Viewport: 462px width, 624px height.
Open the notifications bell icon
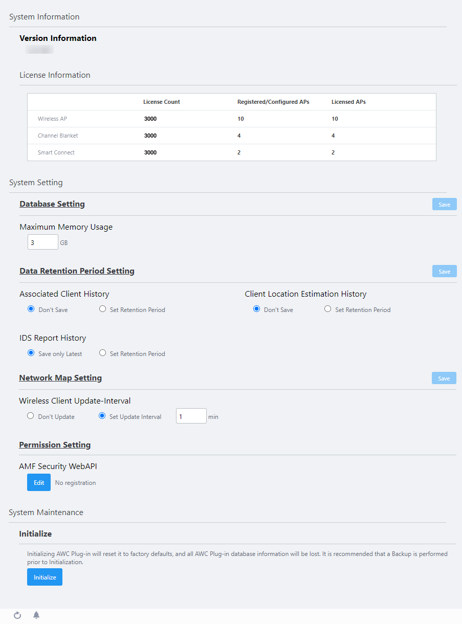(36, 615)
